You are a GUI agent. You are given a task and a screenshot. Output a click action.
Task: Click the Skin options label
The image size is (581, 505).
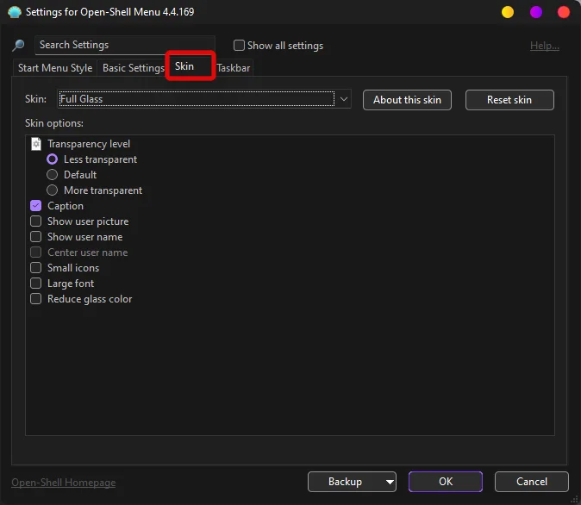(x=54, y=123)
